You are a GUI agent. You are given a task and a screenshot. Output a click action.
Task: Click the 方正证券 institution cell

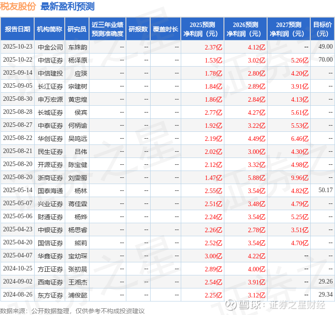[50, 269]
